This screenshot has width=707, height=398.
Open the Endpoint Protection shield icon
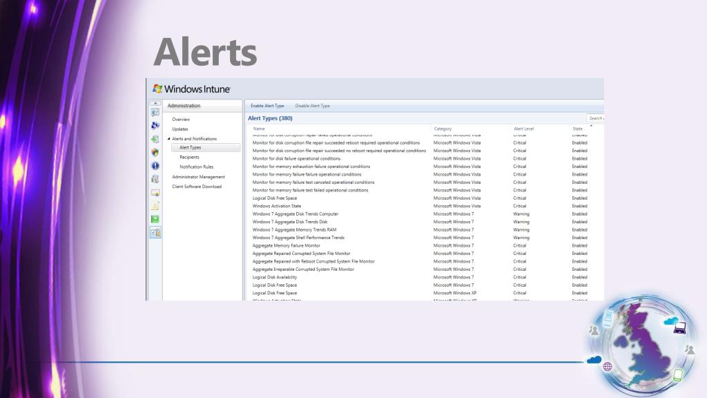155,153
